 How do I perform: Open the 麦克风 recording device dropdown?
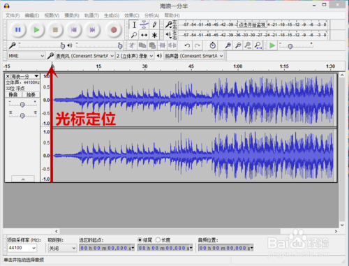85,56
